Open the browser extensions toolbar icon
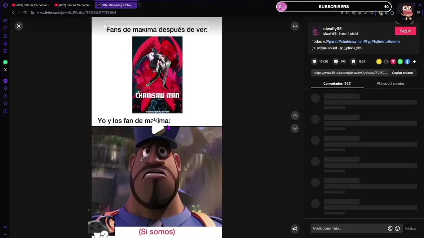The width and height of the screenshot is (424, 238). click(392, 13)
